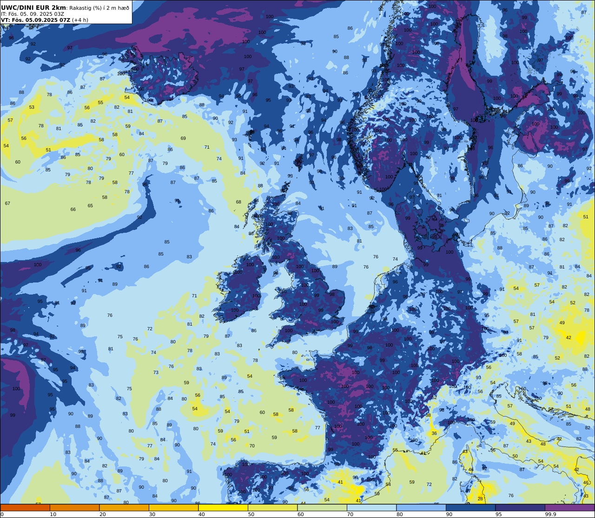Click the 'Rakastig (%) í 2 m hæð' label
595x518 pixels.
(99, 8)
